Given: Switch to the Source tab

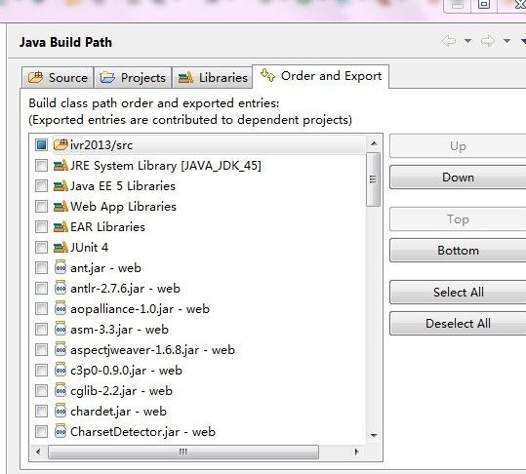Looking at the screenshot, I should [58, 78].
